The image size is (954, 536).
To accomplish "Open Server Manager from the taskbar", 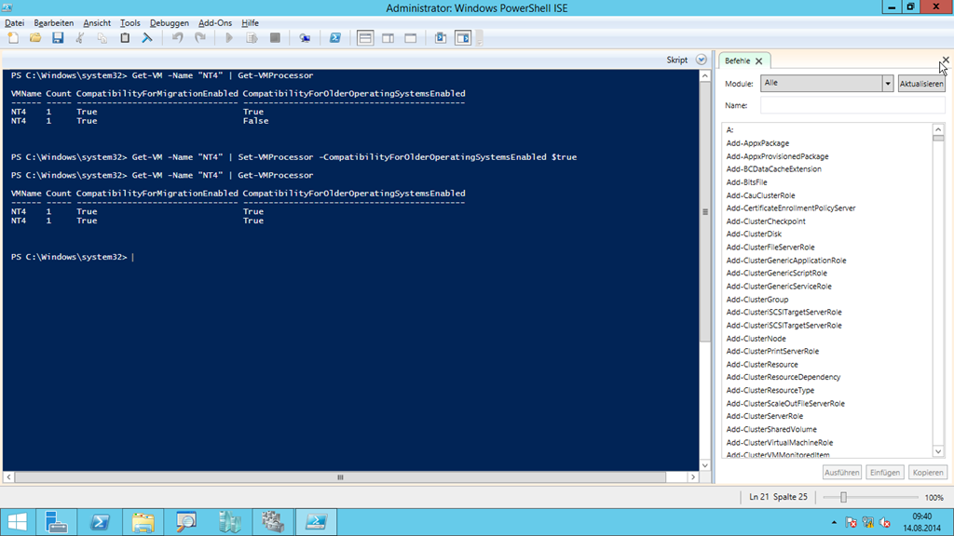I will [x=57, y=522].
